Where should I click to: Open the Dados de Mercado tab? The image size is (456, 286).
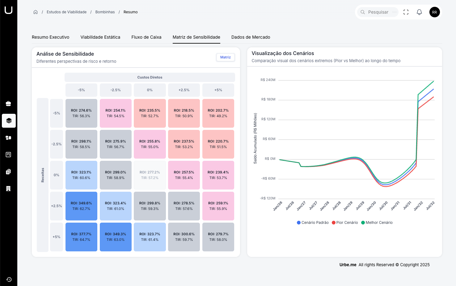pos(251,37)
